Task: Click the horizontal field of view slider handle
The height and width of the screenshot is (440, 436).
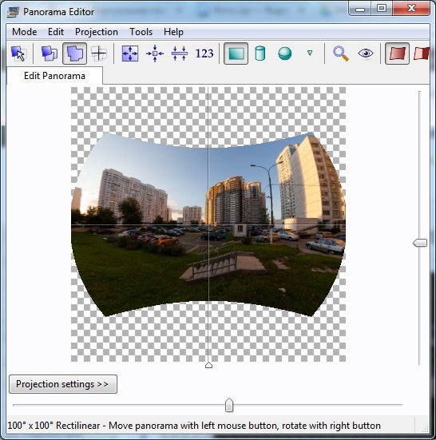Action: tap(229, 405)
